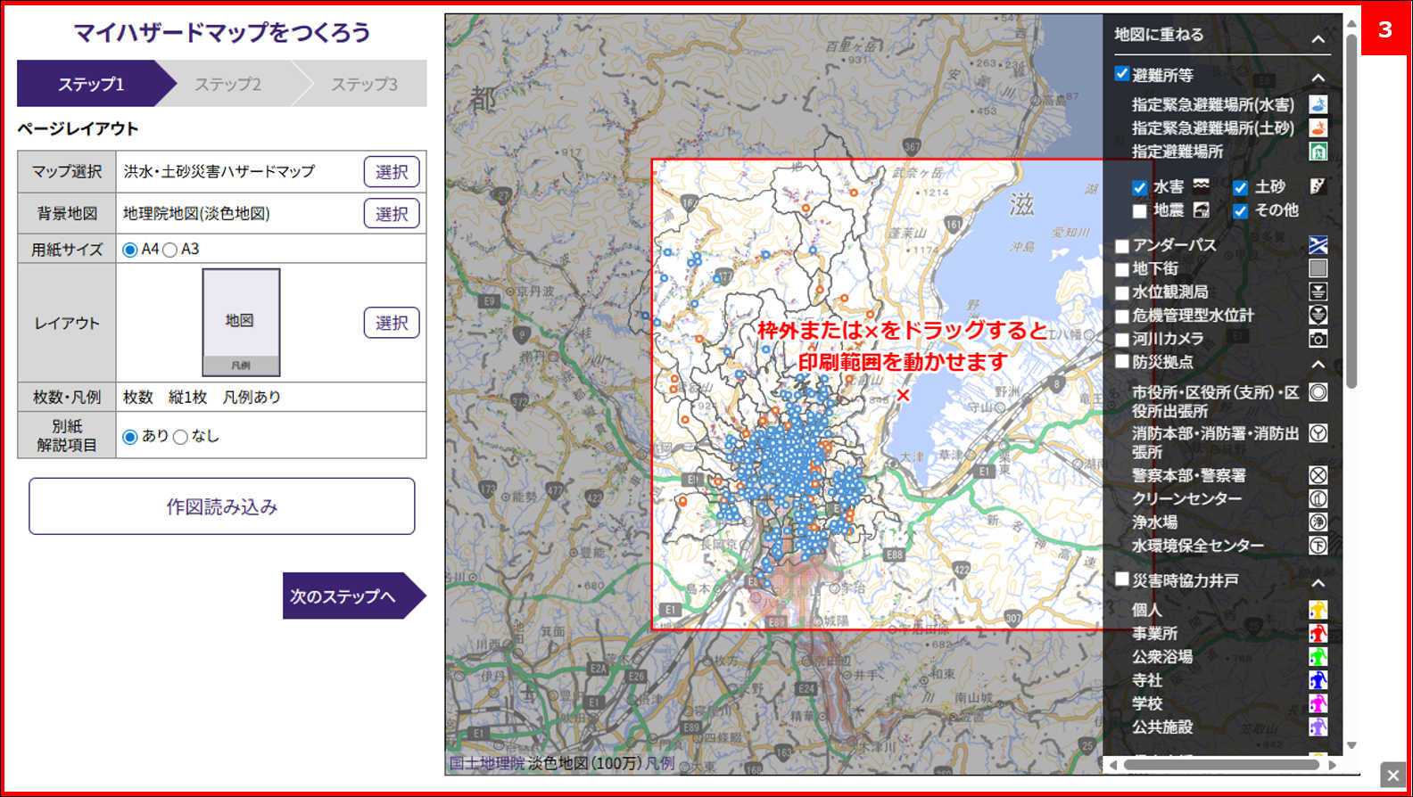Enable the 災害時協力井戸 checkbox
Viewport: 1413px width, 797px height.
[1122, 579]
